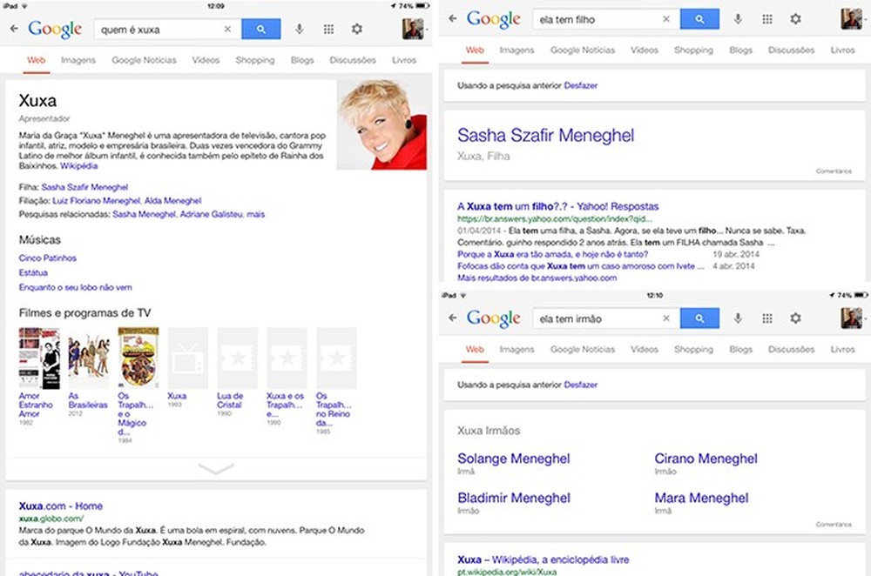Tap the Google logo to return home
Viewport: 871px width, 576px height.
(x=54, y=29)
